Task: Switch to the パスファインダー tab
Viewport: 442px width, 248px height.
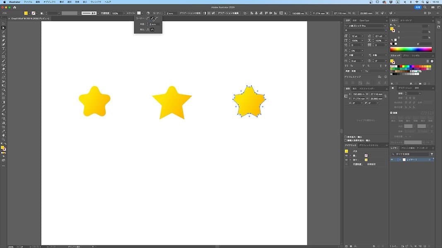Action: click(367, 88)
